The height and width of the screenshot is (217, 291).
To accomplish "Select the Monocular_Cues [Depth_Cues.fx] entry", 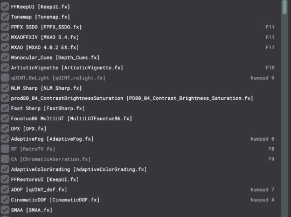I will (141, 57).
